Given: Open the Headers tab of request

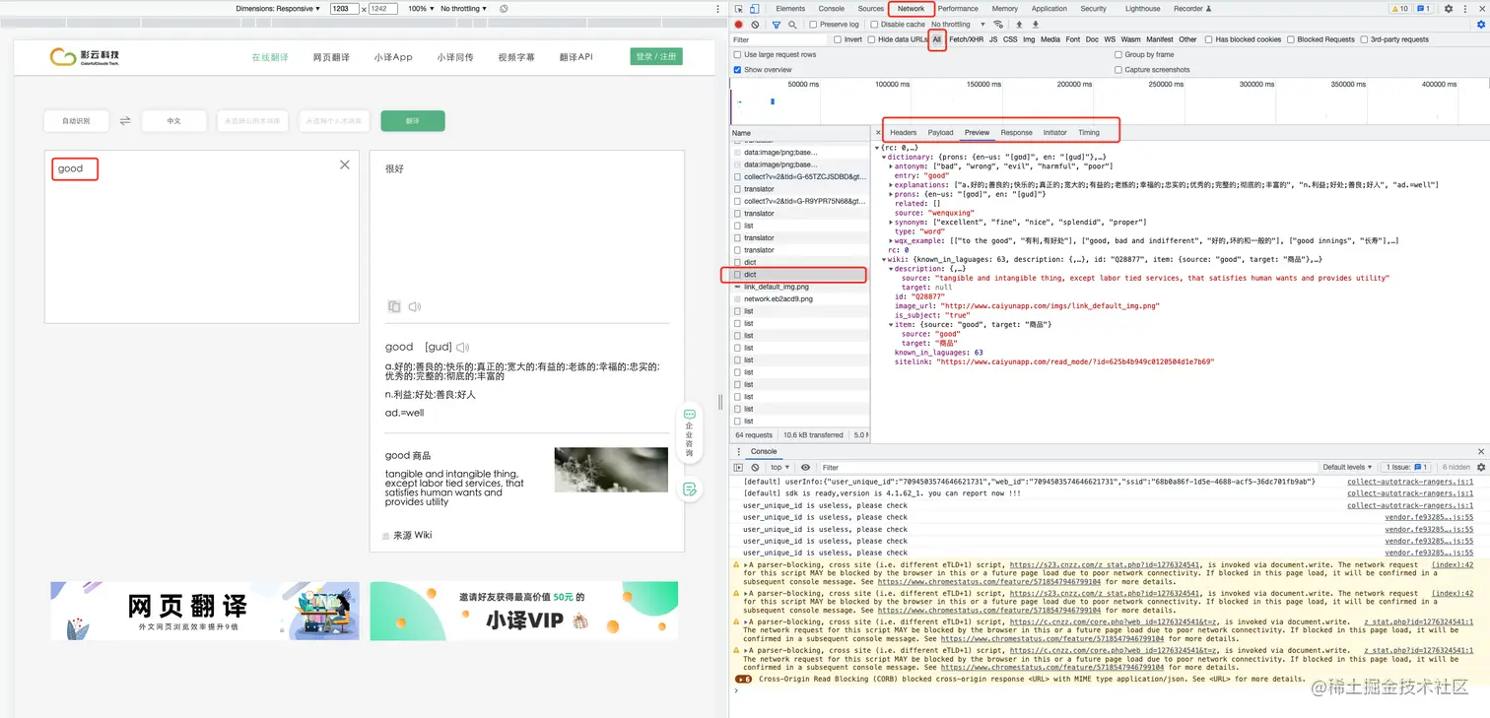Looking at the screenshot, I should (903, 132).
